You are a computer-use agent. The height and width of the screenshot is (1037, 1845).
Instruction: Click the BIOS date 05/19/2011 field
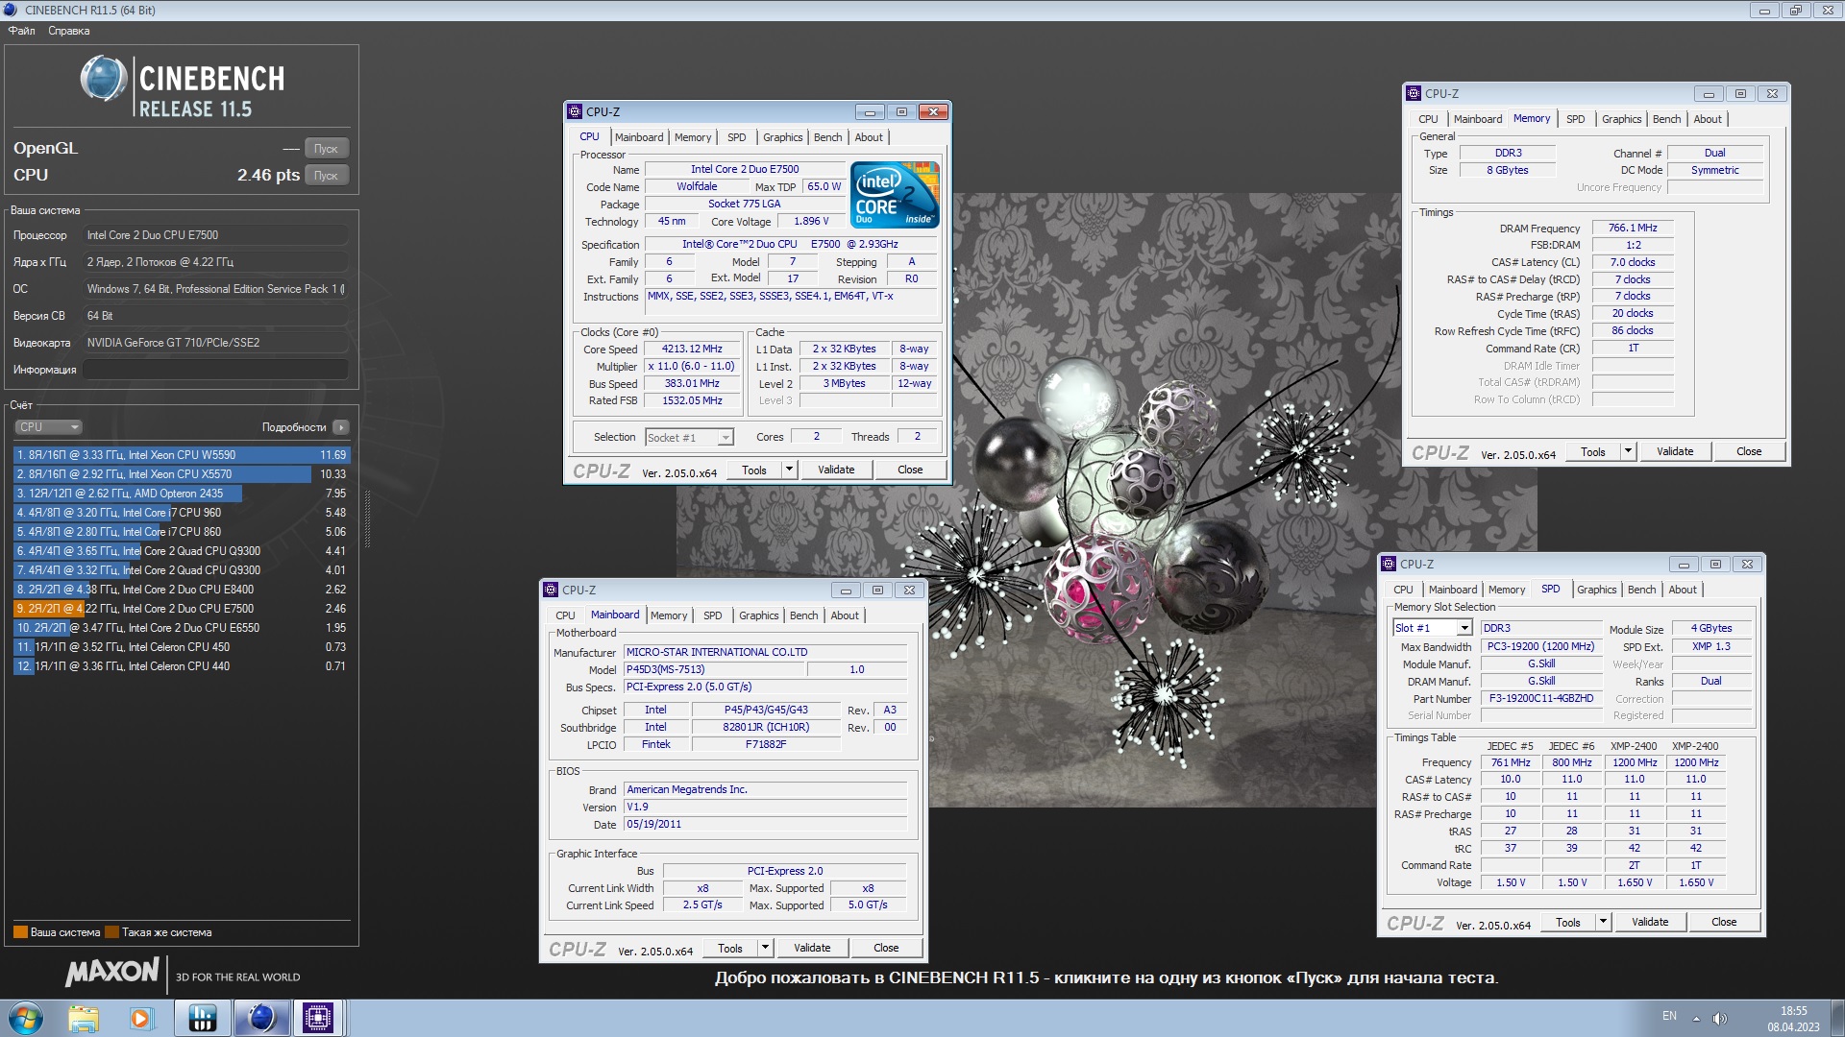coord(765,825)
